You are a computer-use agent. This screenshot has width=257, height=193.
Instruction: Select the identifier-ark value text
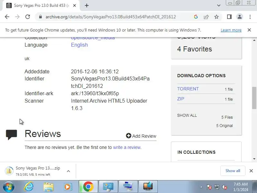(x=95, y=93)
